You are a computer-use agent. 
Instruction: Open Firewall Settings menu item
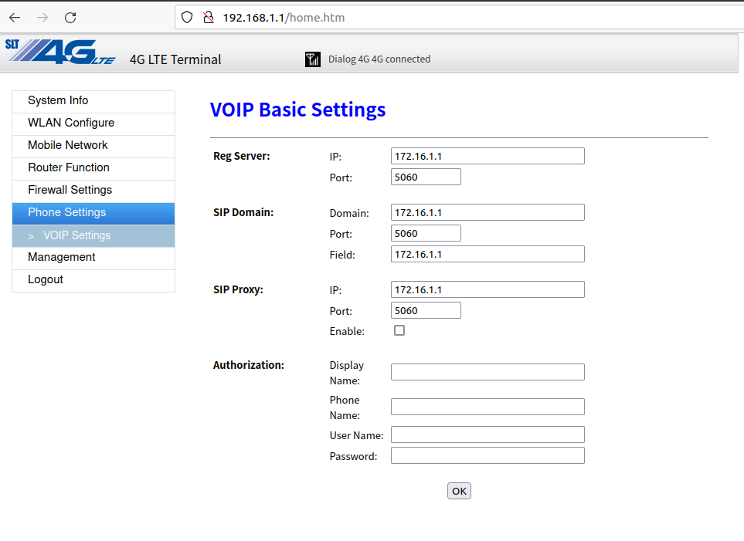(x=93, y=190)
